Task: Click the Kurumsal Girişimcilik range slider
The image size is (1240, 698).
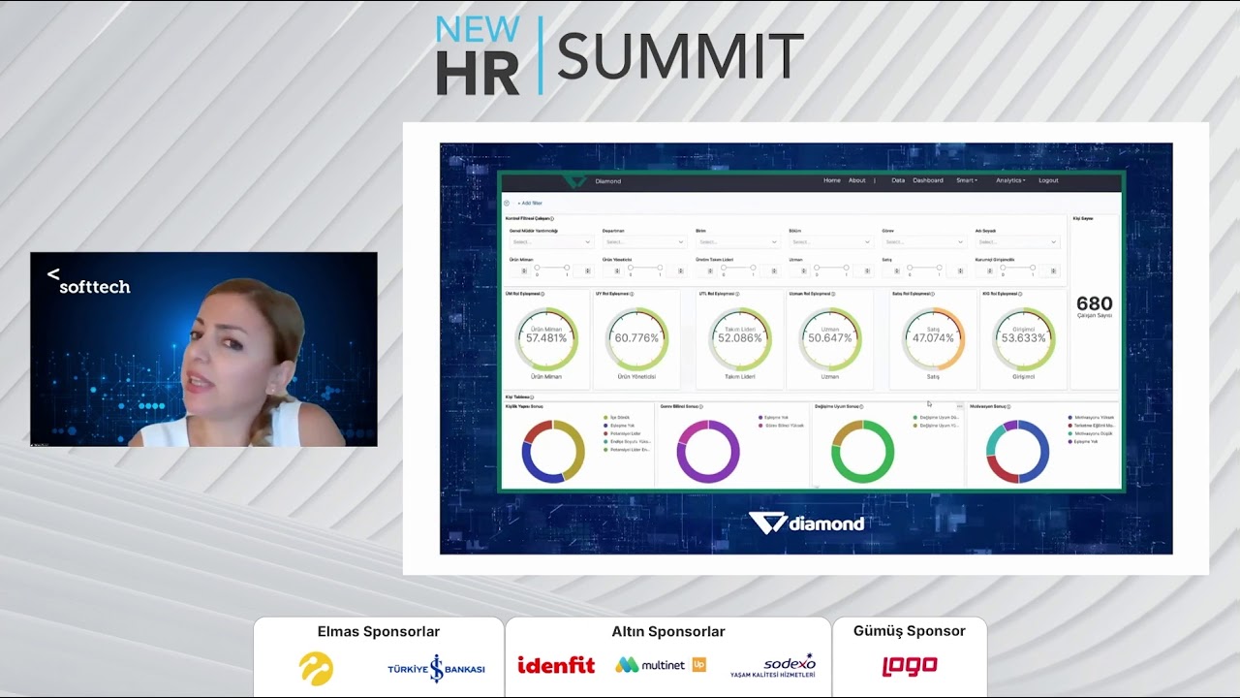Action: pos(1018,268)
